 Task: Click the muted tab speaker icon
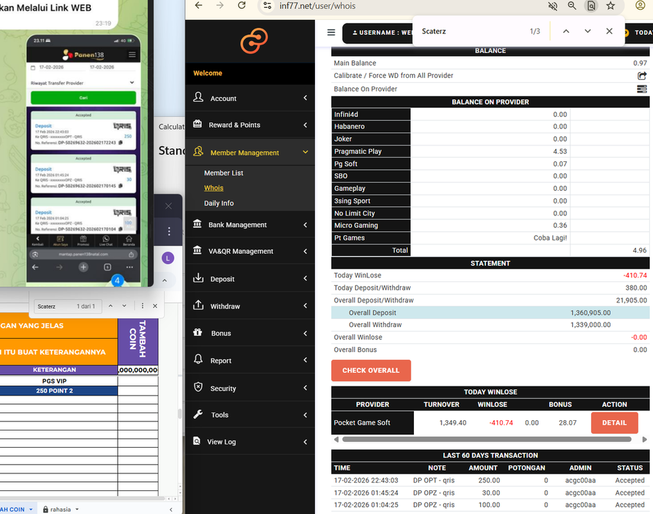click(553, 6)
